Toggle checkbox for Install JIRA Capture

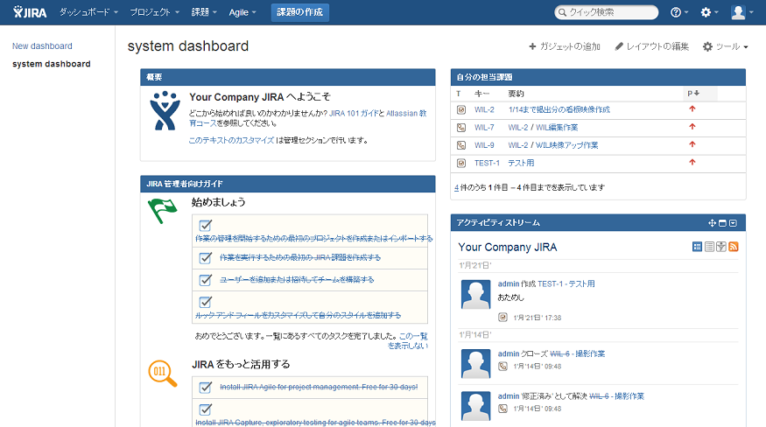(205, 409)
